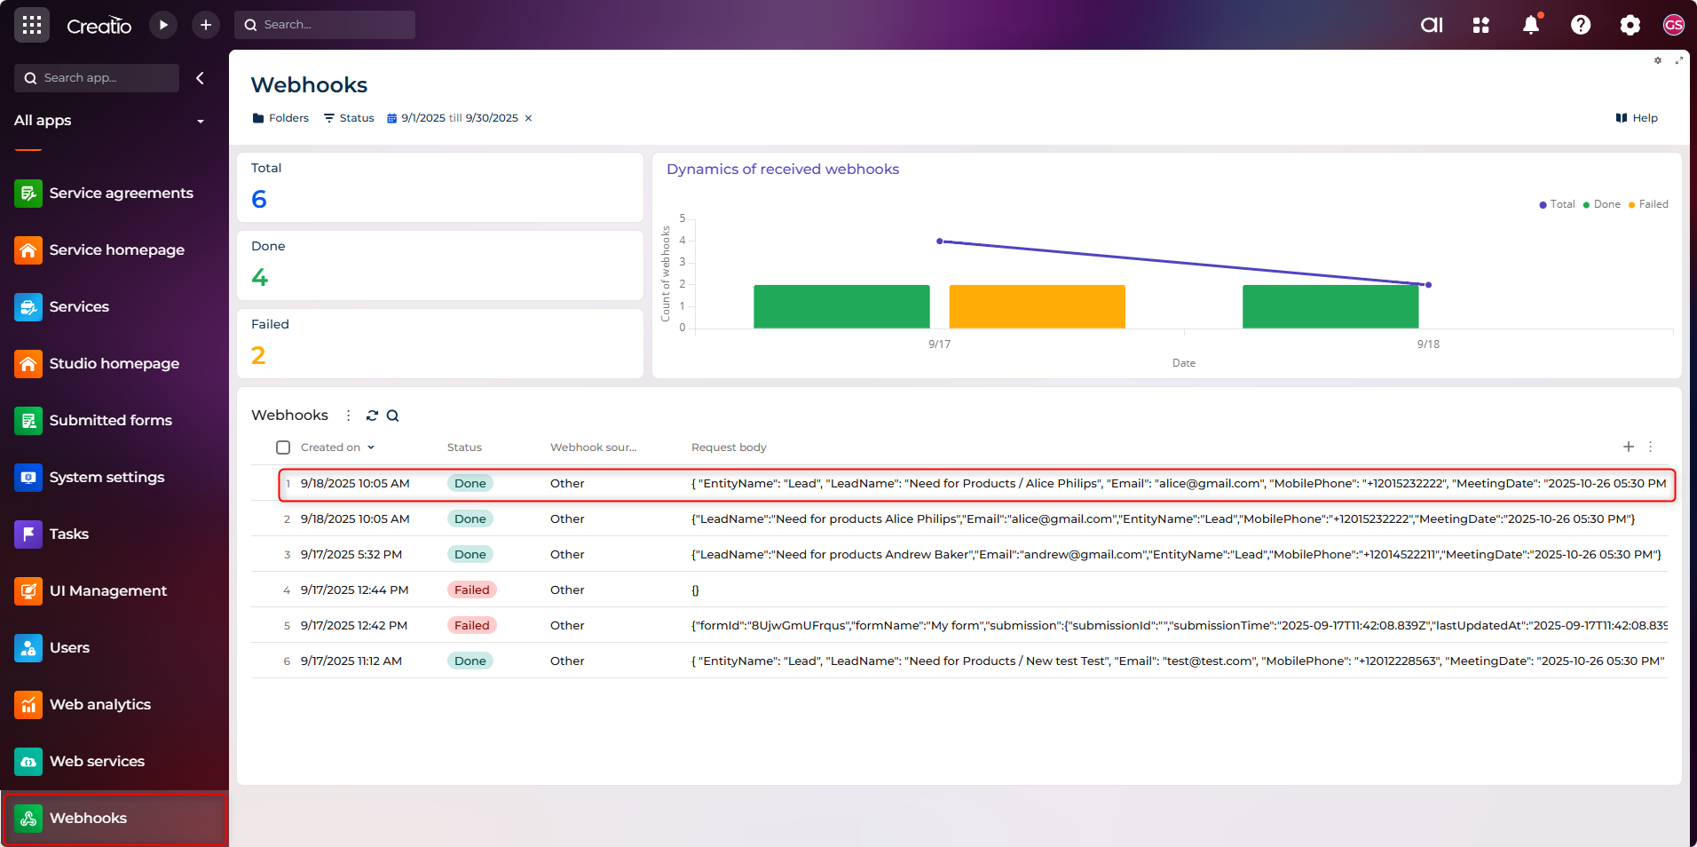Open System settings in the sidebar
This screenshot has width=1697, height=847.
tap(107, 477)
